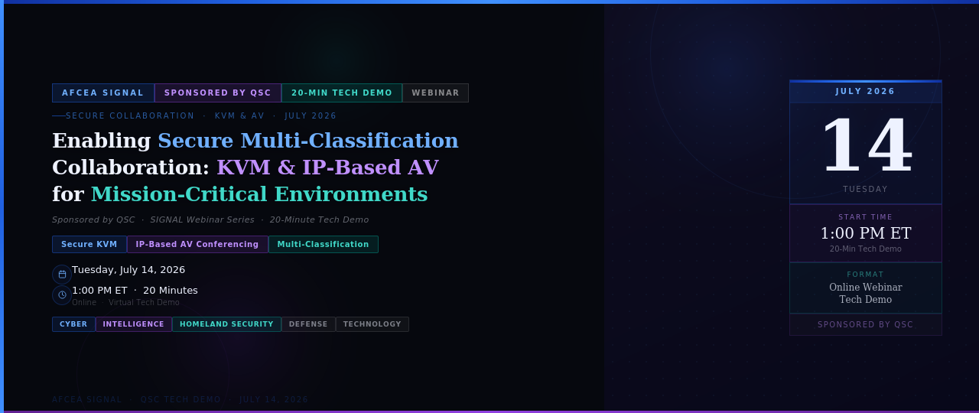Click the TUESDAY label on date card
This screenshot has width=979, height=413.
pyautogui.click(x=866, y=190)
